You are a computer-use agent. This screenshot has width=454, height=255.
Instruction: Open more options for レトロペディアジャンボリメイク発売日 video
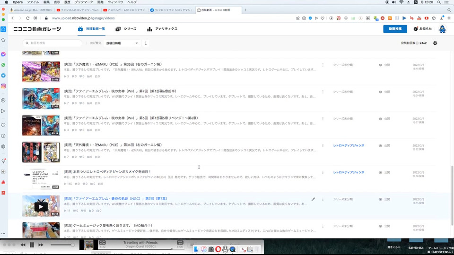[x=323, y=173]
